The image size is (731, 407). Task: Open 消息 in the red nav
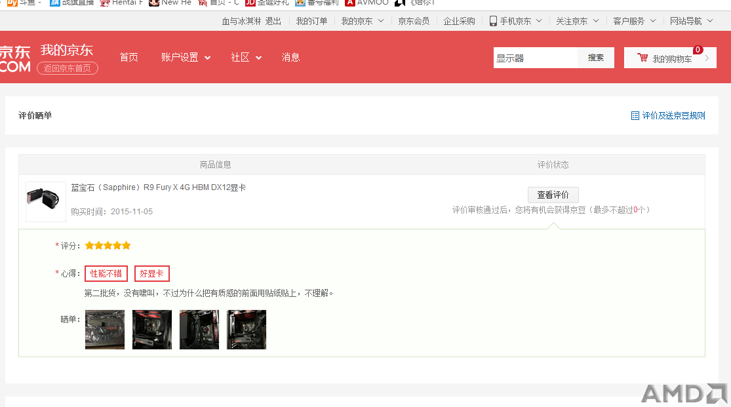point(290,57)
